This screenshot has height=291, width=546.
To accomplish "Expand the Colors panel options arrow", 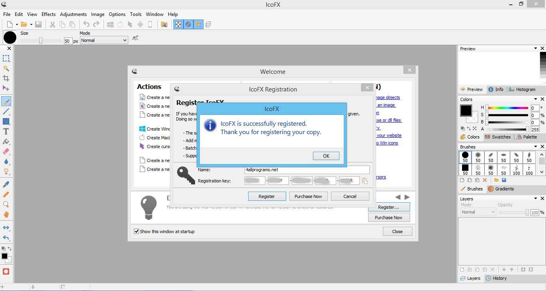I will tap(536, 99).
